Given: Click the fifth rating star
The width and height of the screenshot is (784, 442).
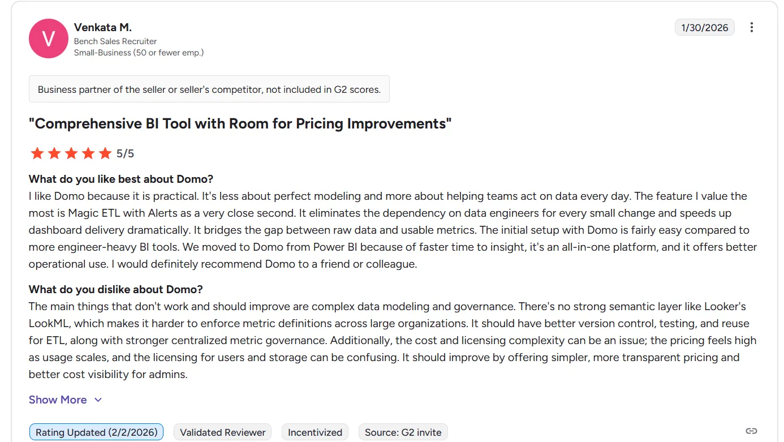Looking at the screenshot, I should (105, 153).
